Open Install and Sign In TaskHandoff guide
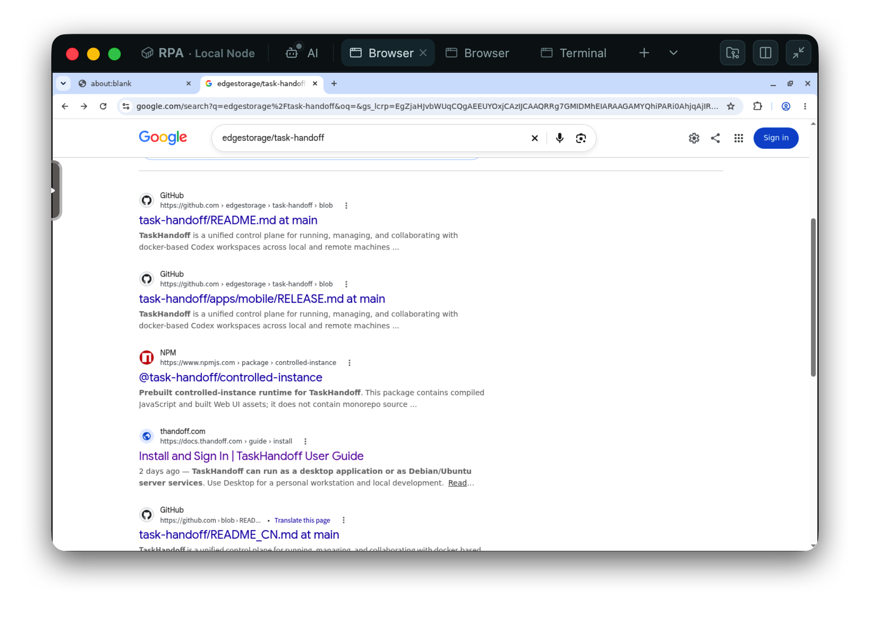The height and width of the screenshot is (620, 870). point(251,456)
